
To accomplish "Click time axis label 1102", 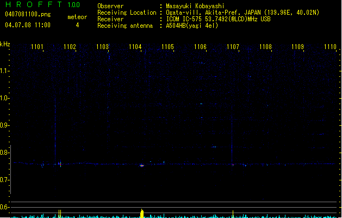I will click(x=70, y=47).
